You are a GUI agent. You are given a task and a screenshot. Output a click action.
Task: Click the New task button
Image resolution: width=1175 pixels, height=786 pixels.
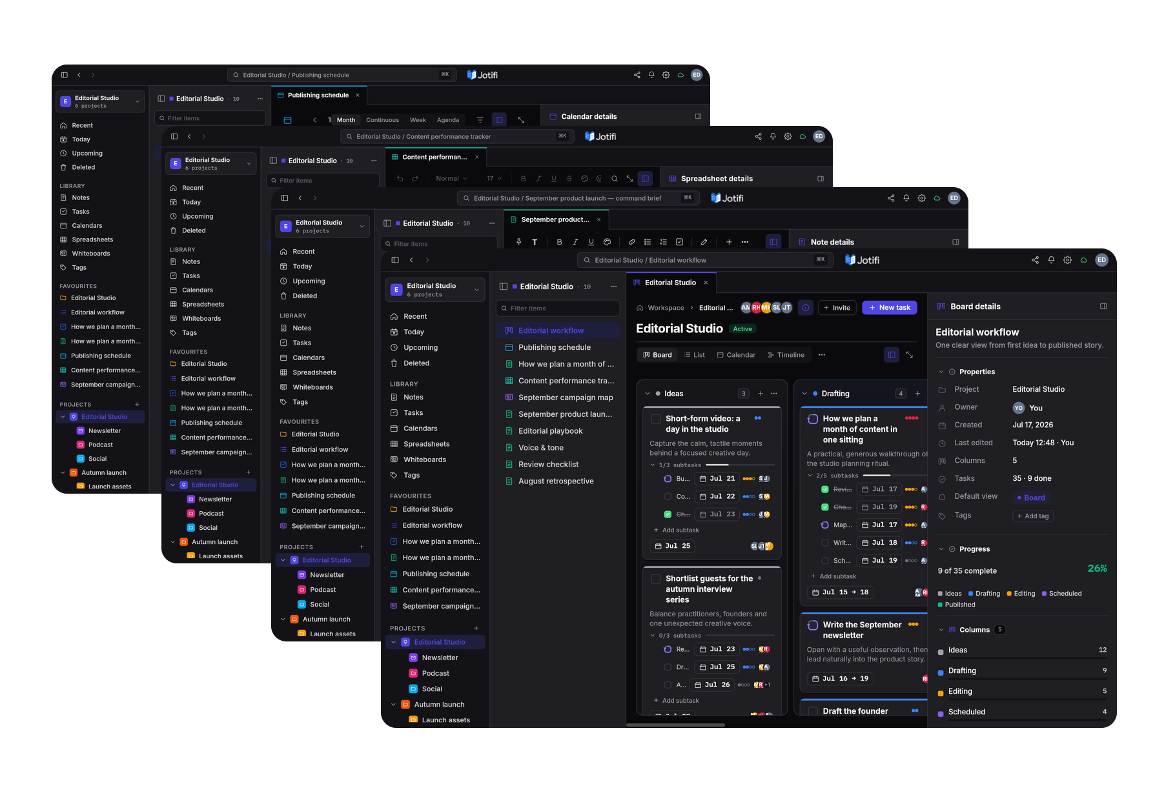click(890, 308)
